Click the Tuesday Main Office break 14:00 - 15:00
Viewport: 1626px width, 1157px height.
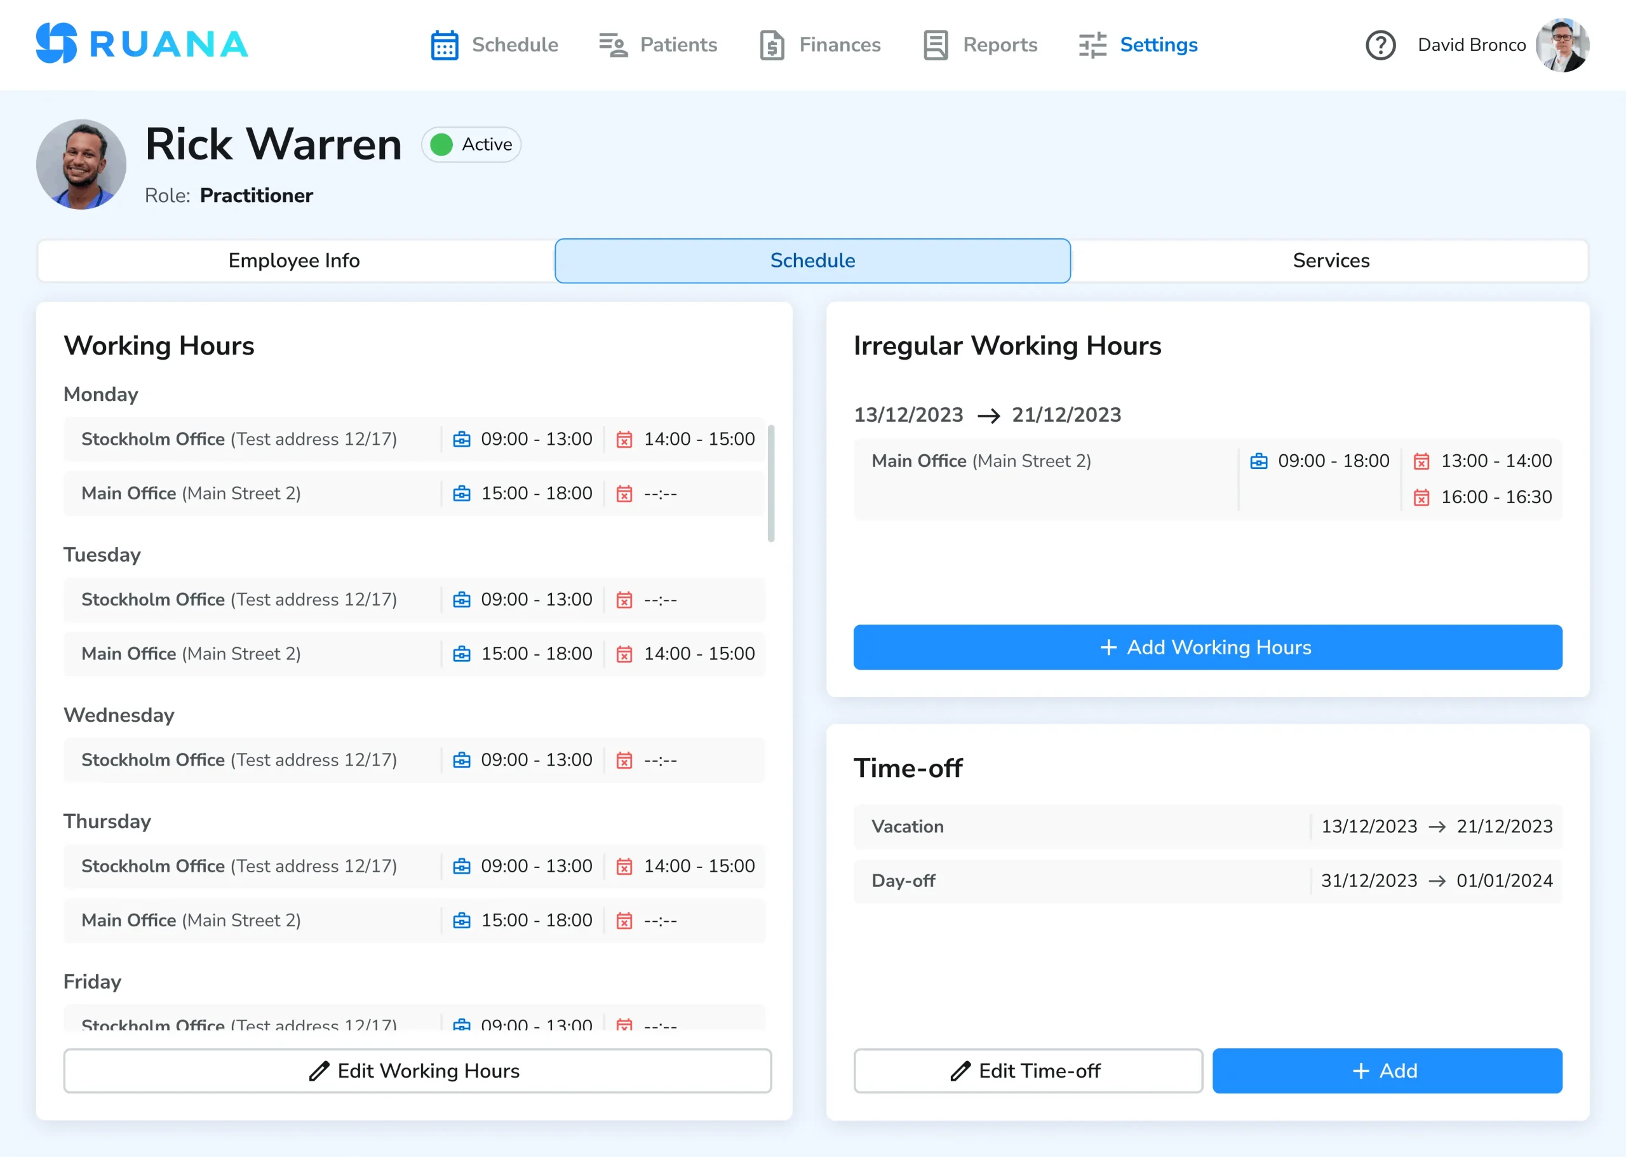[699, 654]
